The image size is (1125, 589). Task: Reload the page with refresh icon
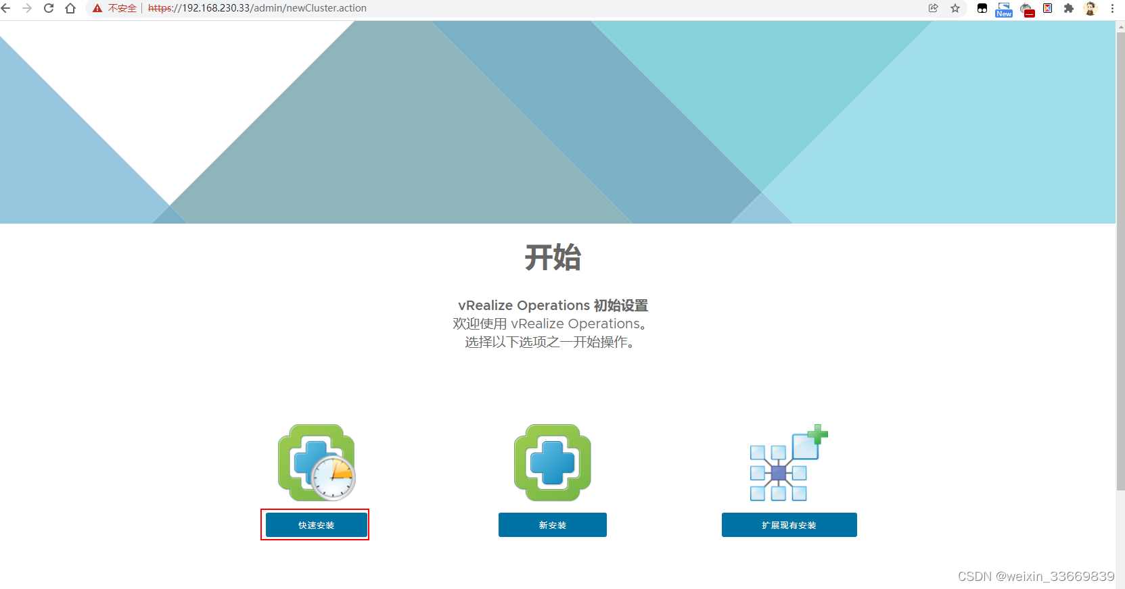click(49, 8)
